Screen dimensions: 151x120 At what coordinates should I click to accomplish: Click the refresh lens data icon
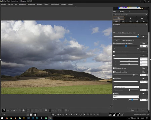117,41
